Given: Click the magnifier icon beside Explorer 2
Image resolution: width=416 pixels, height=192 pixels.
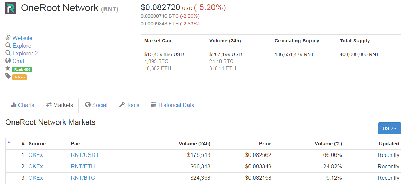Looking at the screenshot, I should (8, 53).
